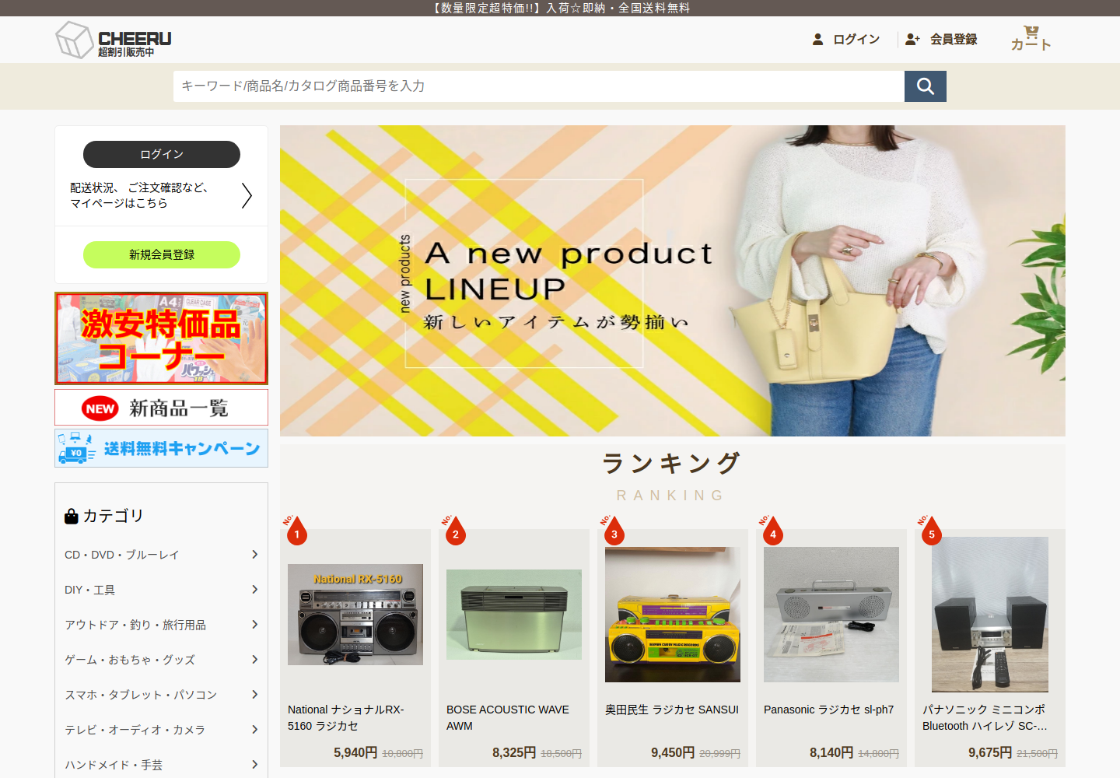Click the No.1 ranking badge
The image size is (1120, 778).
(x=296, y=531)
